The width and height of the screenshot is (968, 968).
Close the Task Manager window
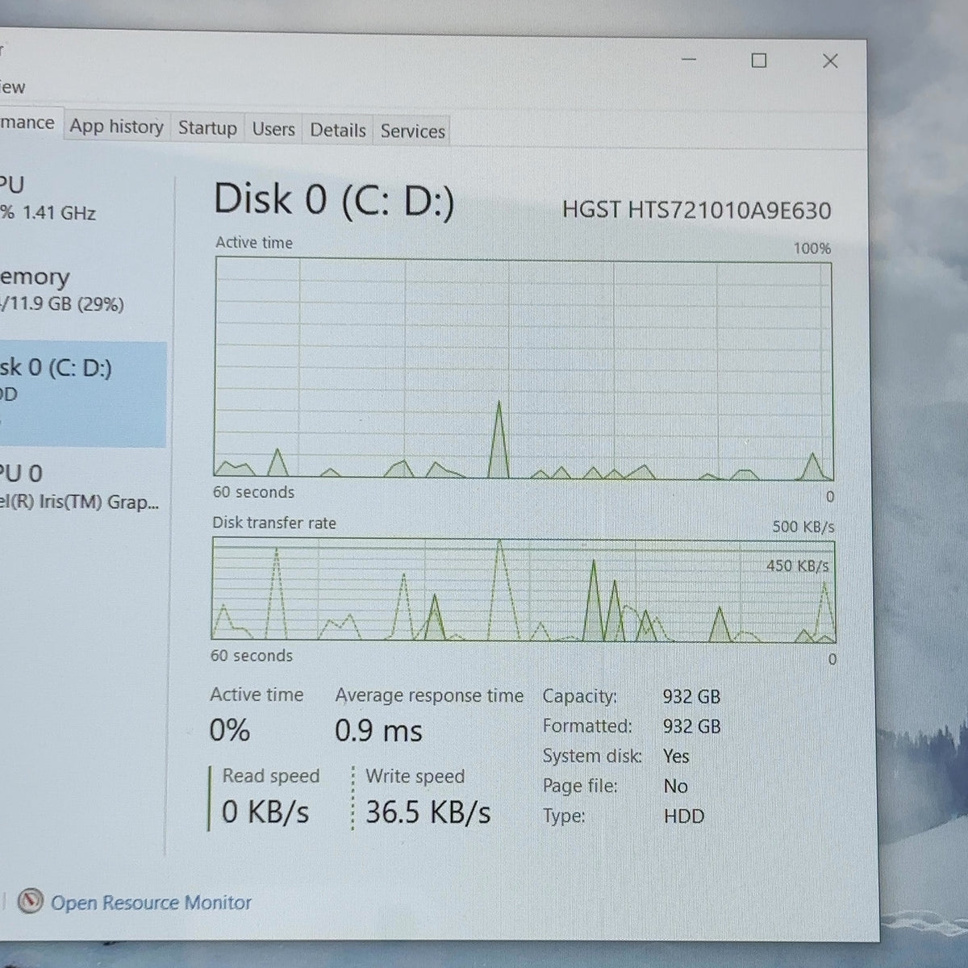coord(829,61)
